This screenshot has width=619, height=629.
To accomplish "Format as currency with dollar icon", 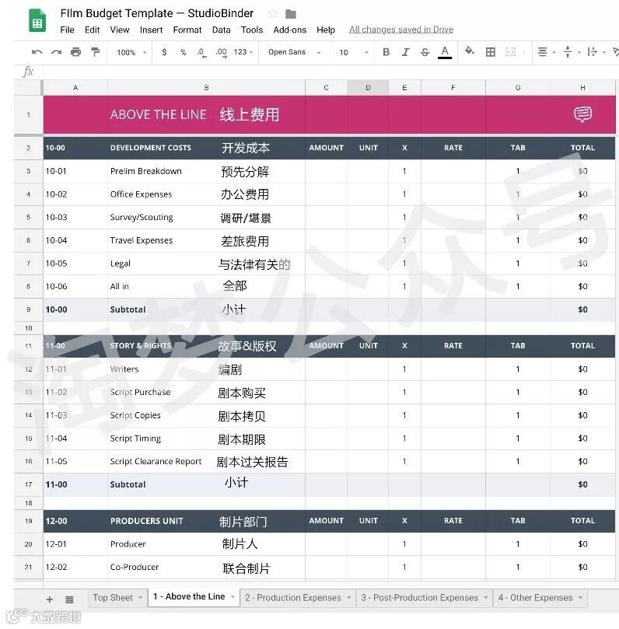I will [164, 52].
